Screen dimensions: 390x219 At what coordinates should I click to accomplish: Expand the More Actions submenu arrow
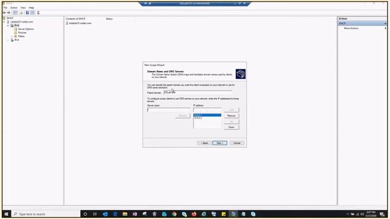tap(385, 29)
